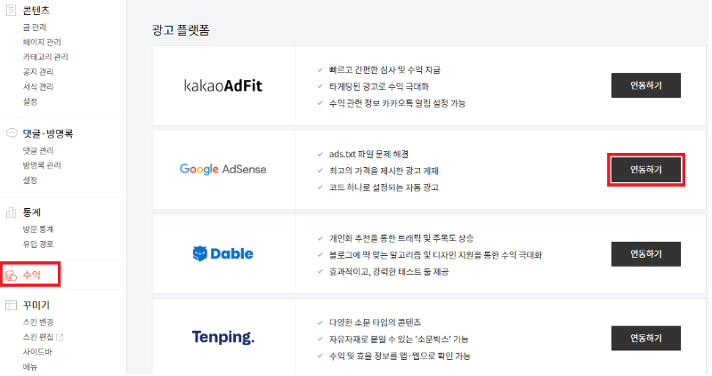Open 유입 경로 statistics
Image resolution: width=712 pixels, height=376 pixels.
[38, 244]
